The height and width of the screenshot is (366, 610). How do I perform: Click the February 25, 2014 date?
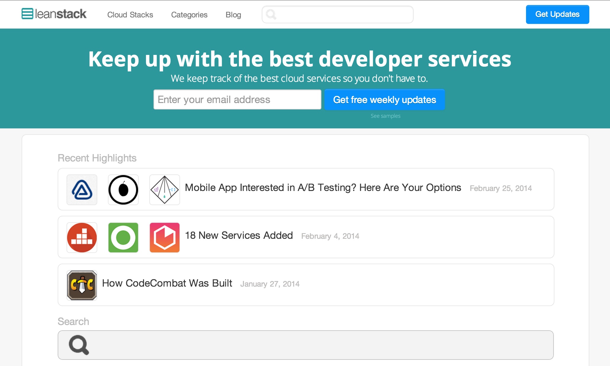pyautogui.click(x=501, y=188)
